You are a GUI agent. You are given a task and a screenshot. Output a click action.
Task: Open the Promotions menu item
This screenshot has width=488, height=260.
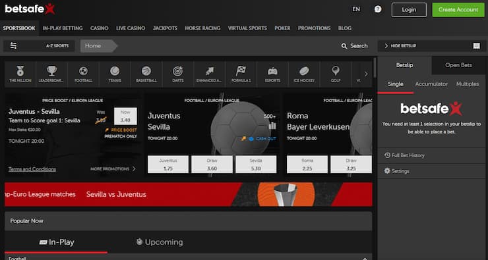(x=314, y=28)
